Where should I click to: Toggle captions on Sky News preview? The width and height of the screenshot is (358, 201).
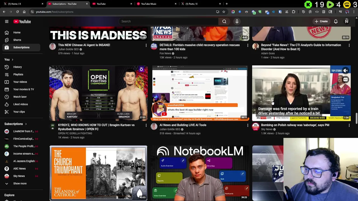(346, 80)
